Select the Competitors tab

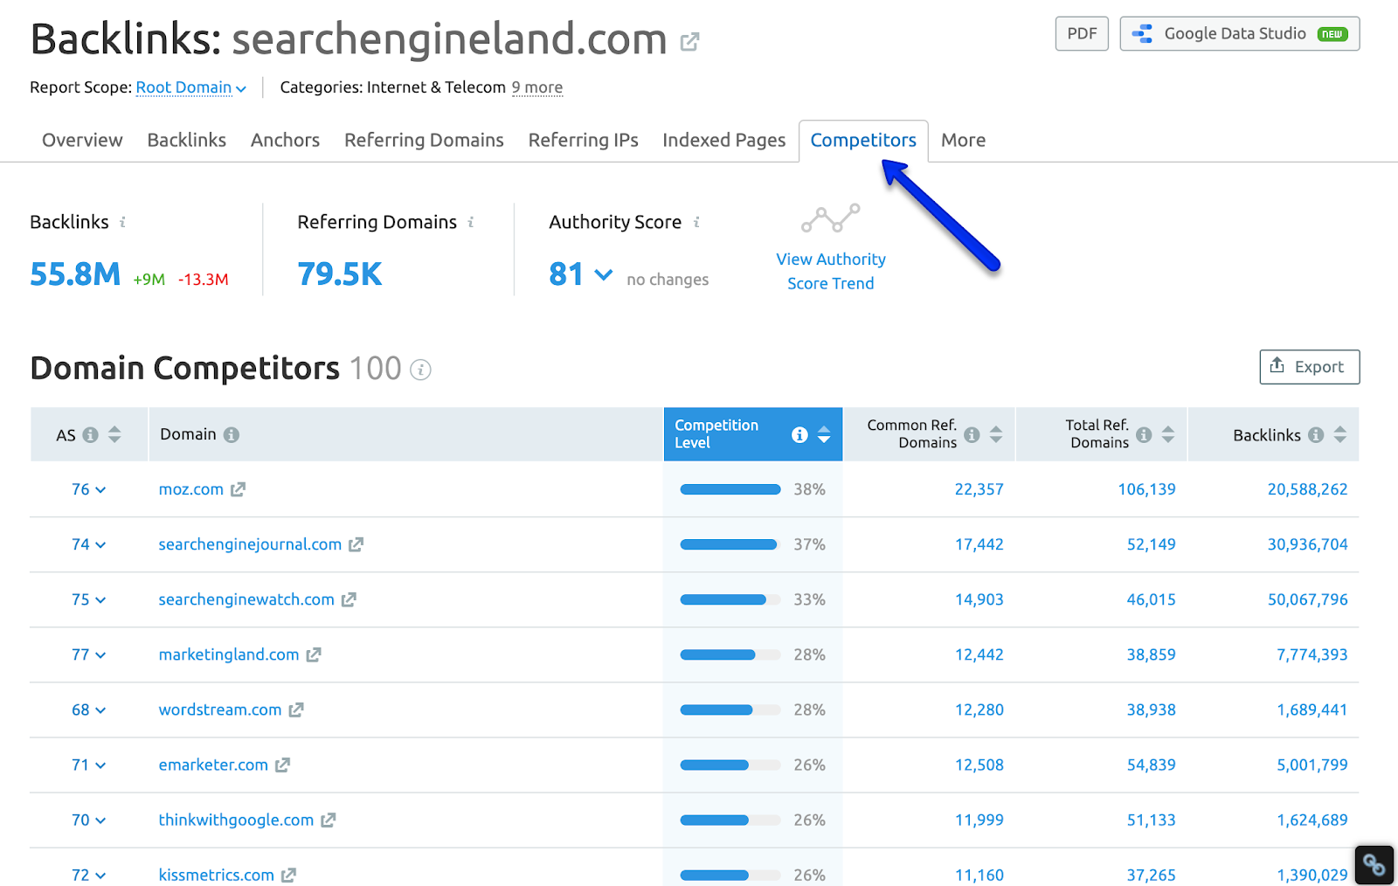click(863, 140)
